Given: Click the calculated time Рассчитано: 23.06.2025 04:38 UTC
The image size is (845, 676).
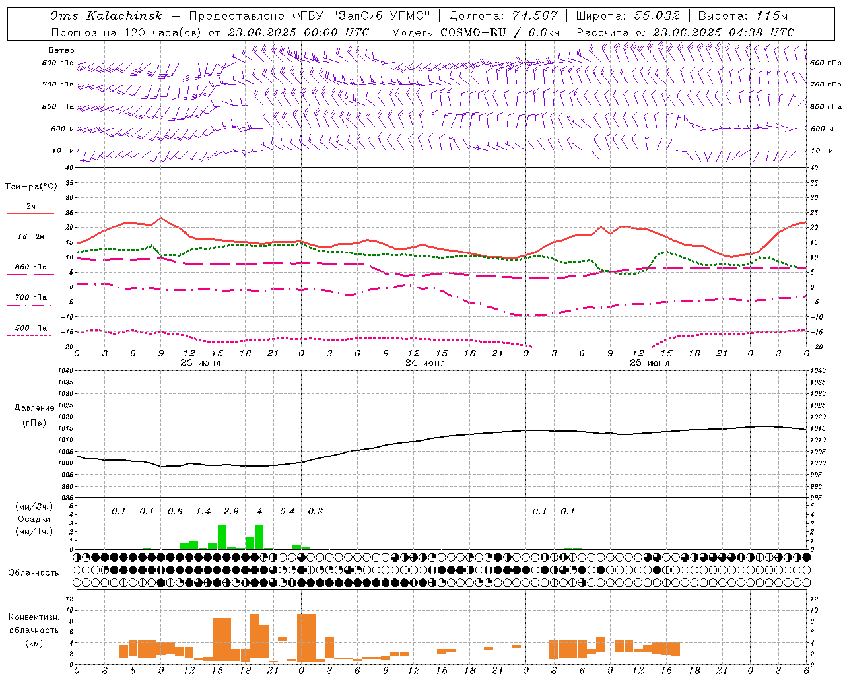Looking at the screenshot, I should click(685, 32).
